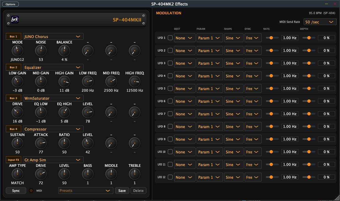340x201 pixels.
Task: Click the Equalizer LOW GAIN knob
Action: coord(17,82)
